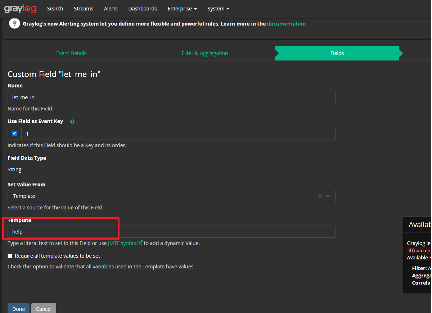Image resolution: width=432 pixels, height=313 pixels.
Task: Expand the System menu
Action: tap(218, 9)
